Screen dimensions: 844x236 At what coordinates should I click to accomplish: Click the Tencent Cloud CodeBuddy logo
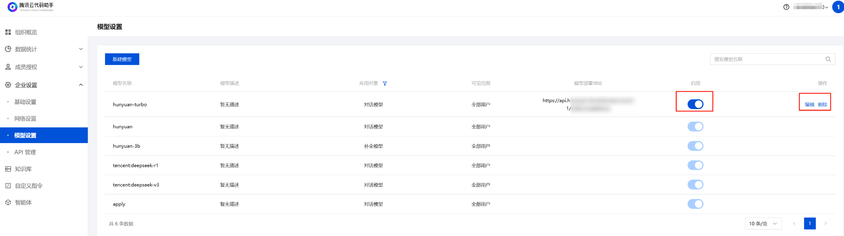coord(30,7)
